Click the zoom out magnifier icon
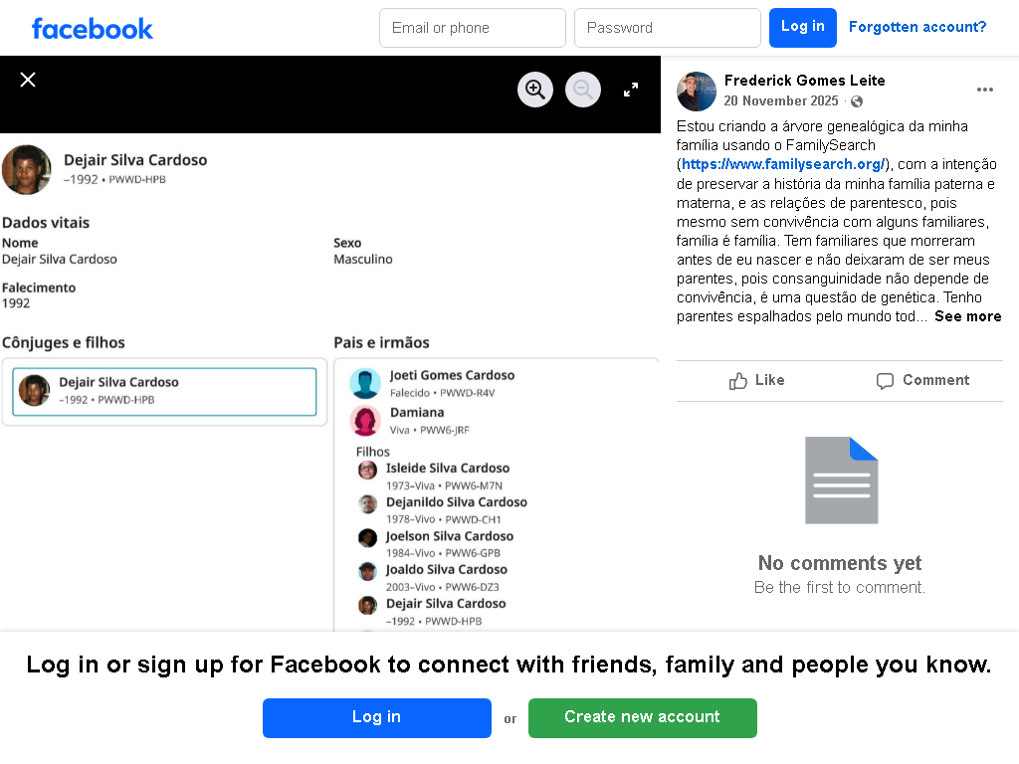This screenshot has height=764, width=1019. (583, 89)
